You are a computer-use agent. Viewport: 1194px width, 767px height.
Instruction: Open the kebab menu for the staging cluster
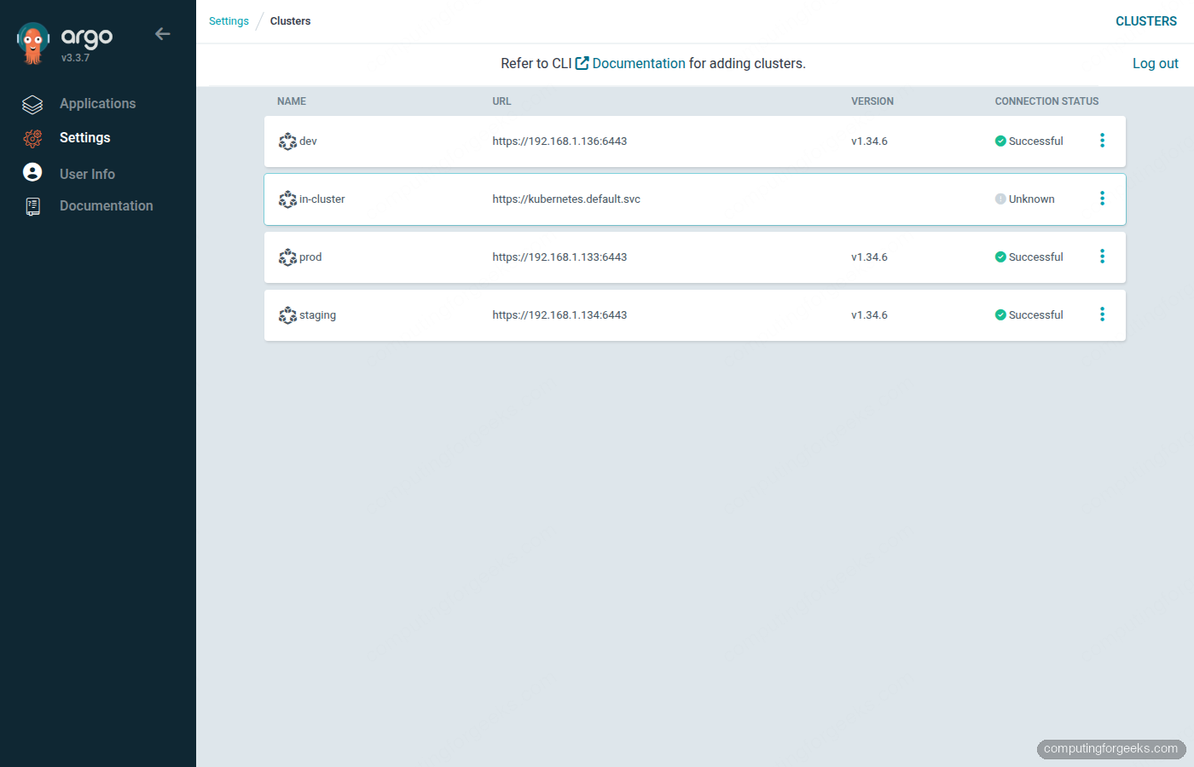point(1102,314)
